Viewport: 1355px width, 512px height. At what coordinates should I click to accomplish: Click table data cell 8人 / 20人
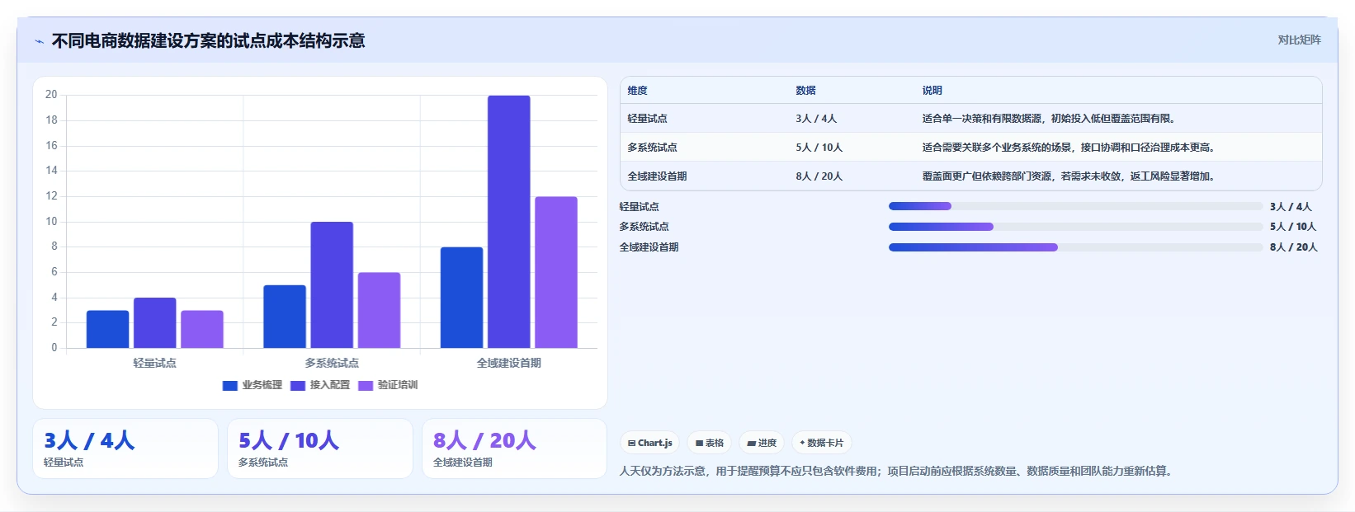point(819,176)
